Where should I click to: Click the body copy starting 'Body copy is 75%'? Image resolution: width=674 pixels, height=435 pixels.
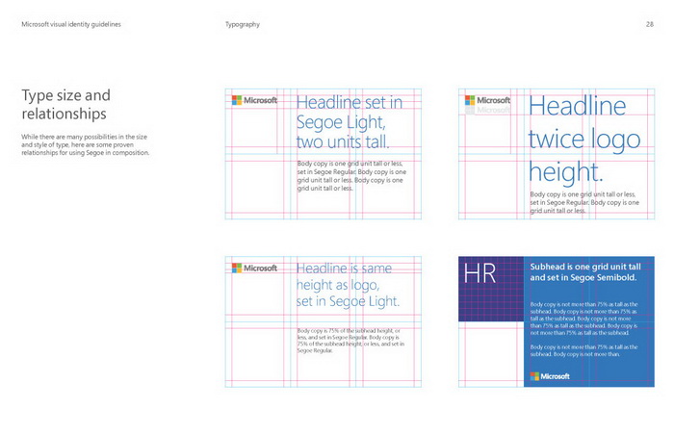(348, 342)
